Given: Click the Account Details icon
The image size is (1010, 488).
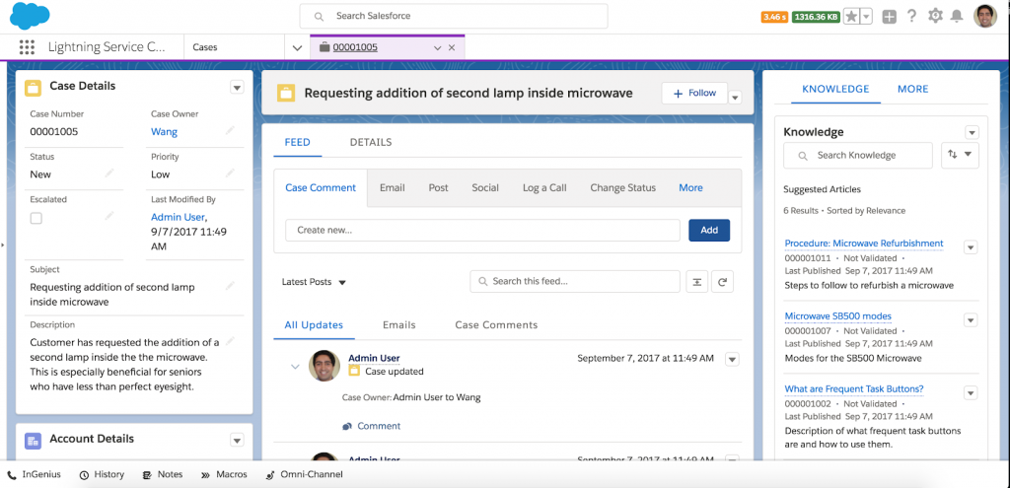Looking at the screenshot, I should [x=33, y=441].
